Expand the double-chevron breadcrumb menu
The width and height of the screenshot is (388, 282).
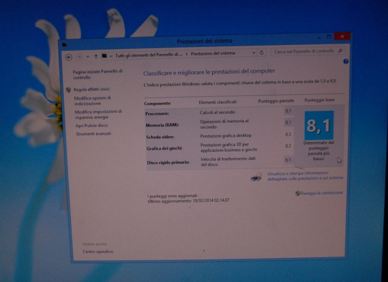111,56
